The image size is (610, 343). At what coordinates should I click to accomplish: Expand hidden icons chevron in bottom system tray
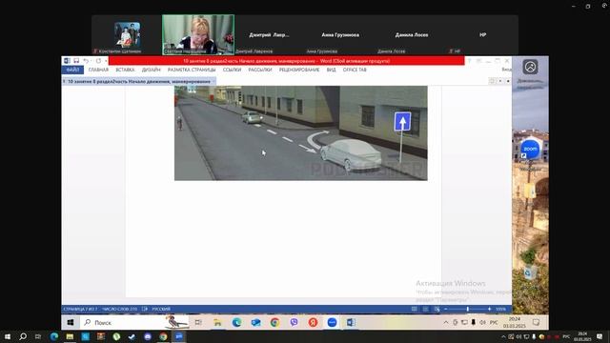(x=503, y=336)
